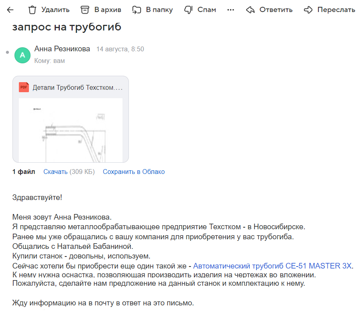361x315 pixels.
Task: Click the move-to-folder icon
Action: [x=137, y=10]
